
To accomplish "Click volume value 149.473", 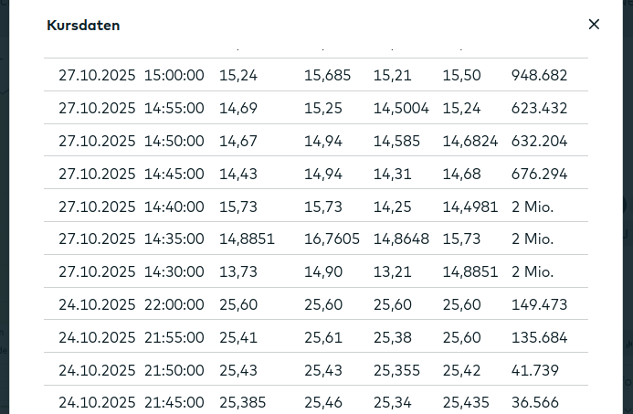I will (x=539, y=304).
